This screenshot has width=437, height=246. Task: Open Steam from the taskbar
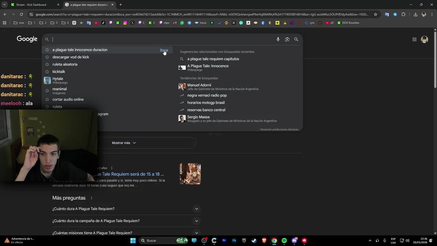coord(254,241)
